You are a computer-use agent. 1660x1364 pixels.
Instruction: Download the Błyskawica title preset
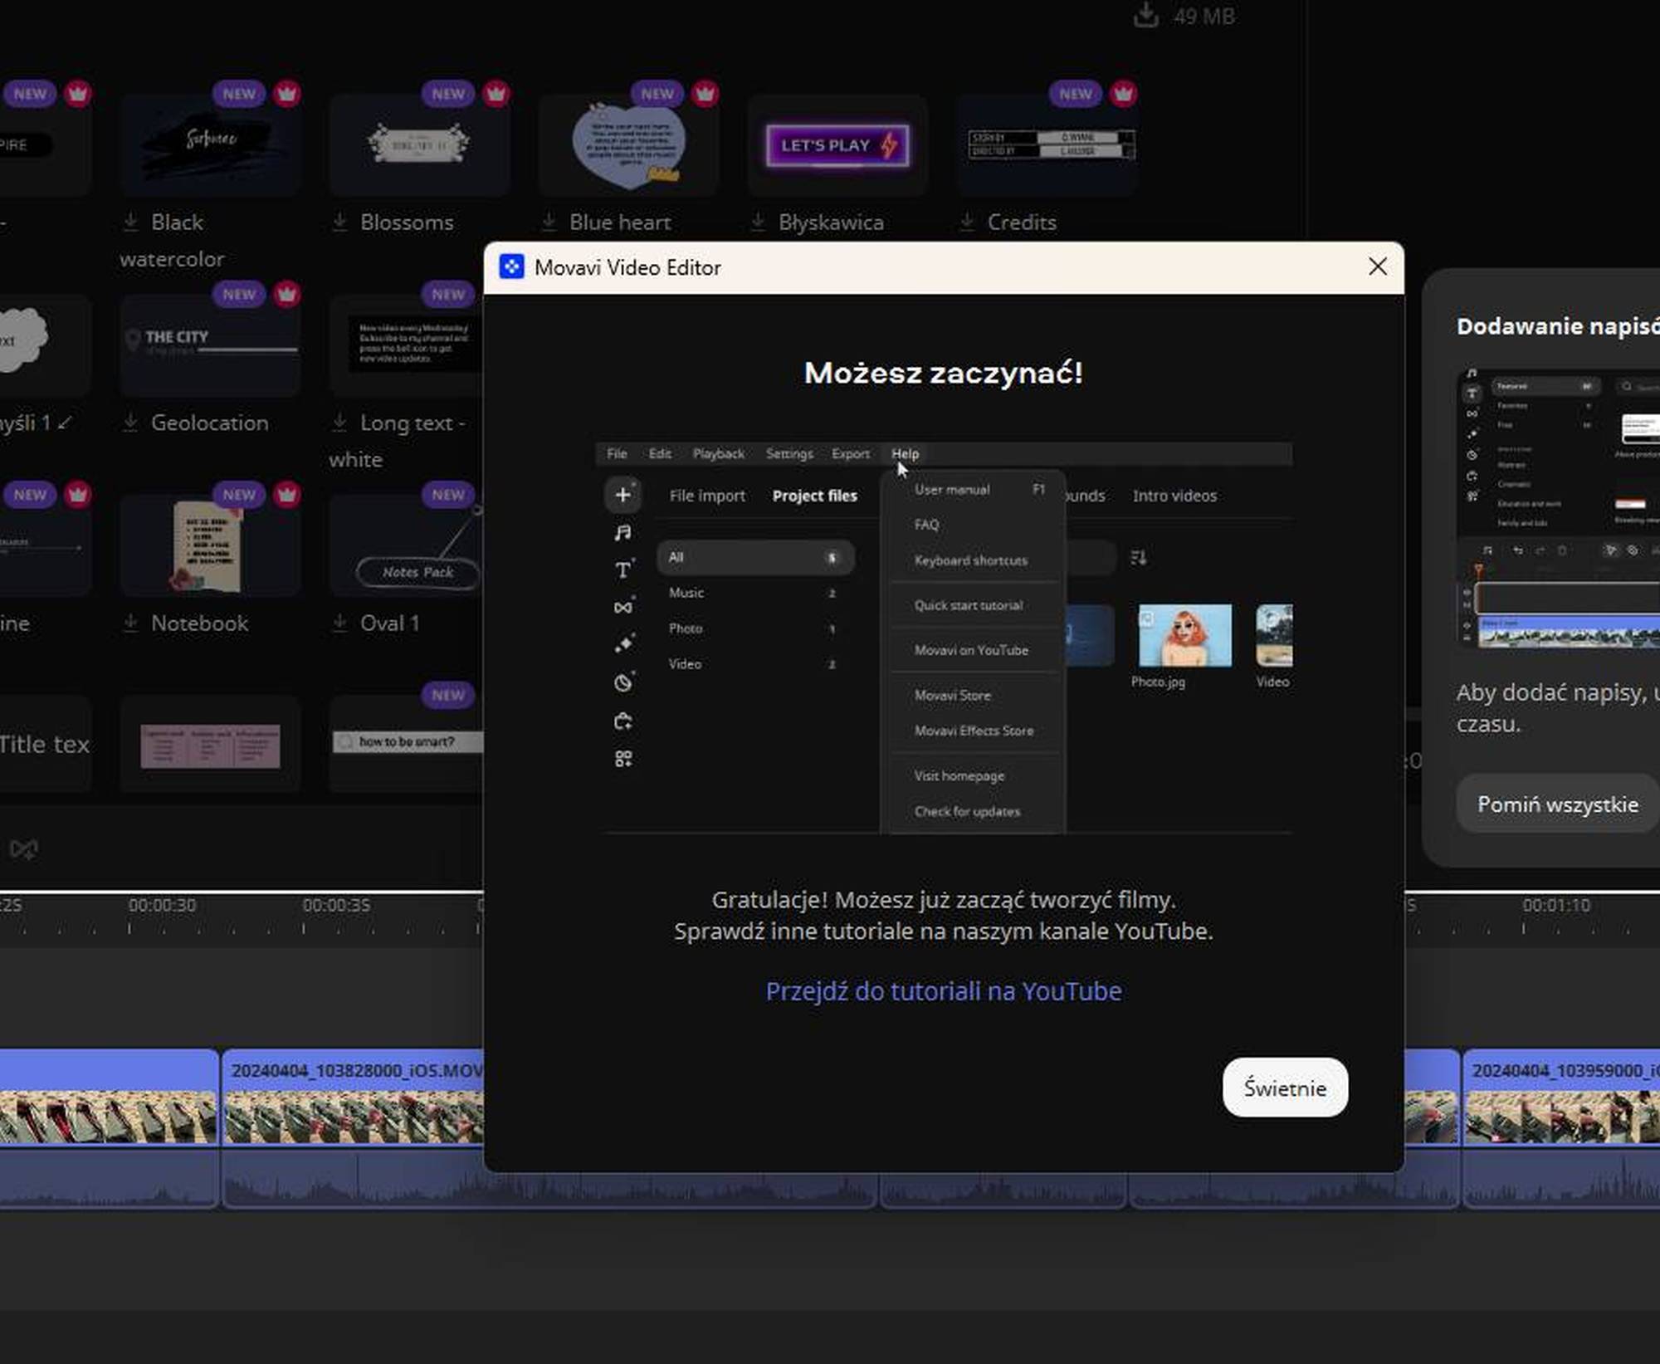[759, 222]
